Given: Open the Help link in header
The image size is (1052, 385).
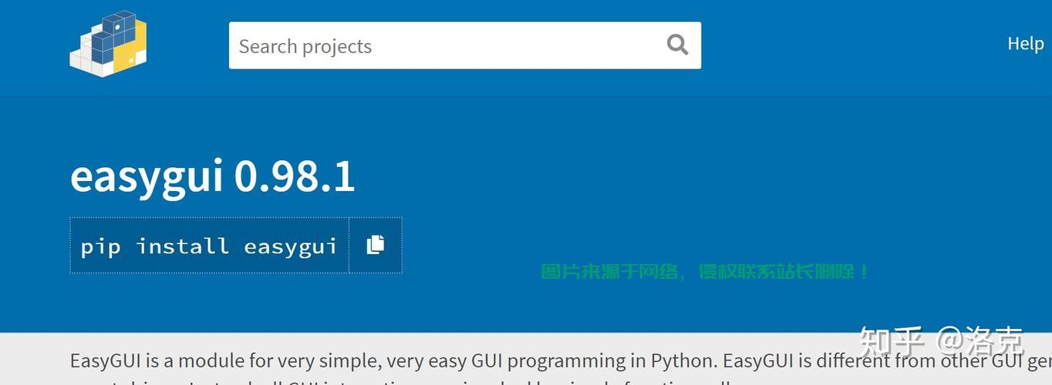Looking at the screenshot, I should pos(1025,44).
